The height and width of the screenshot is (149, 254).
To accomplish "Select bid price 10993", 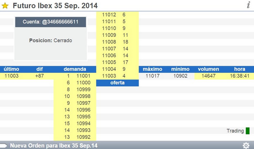I will (83, 130).
